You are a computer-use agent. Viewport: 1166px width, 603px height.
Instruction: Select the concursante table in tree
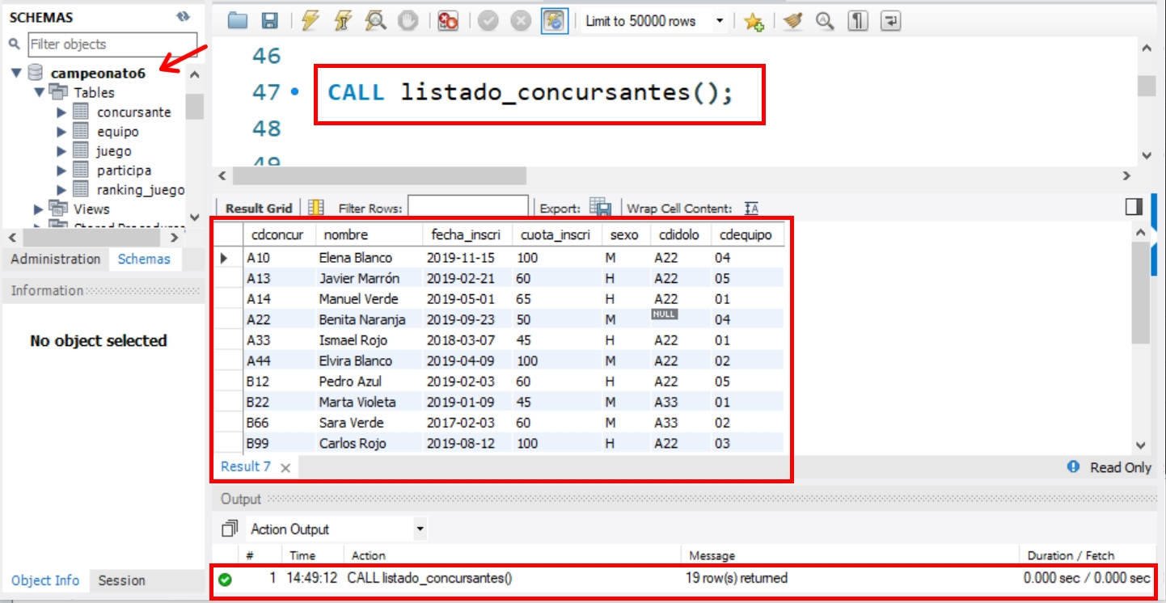[x=133, y=112]
